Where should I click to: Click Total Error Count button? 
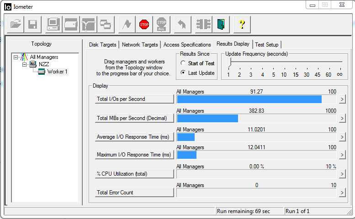tap(134, 193)
